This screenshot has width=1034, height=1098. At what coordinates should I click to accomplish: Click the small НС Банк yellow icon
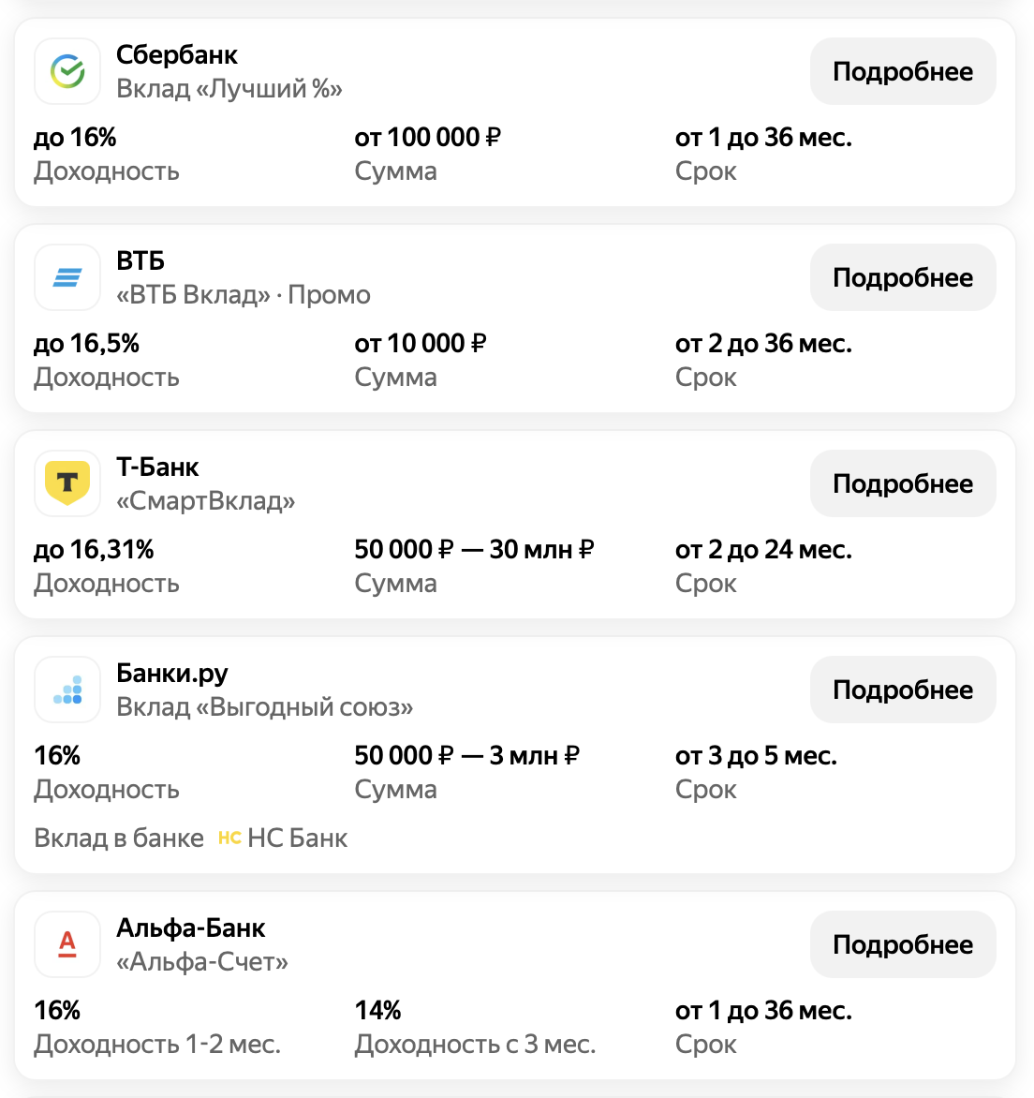pos(229,838)
